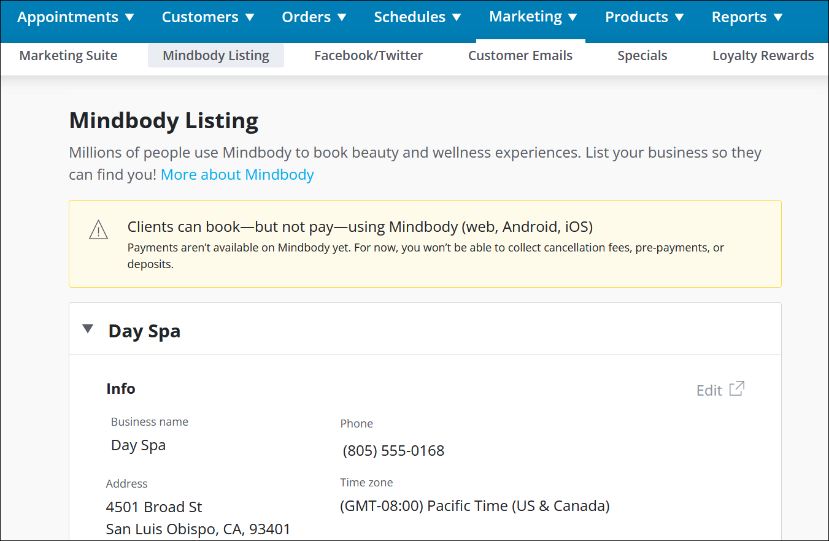Select the Mindbody Listing tab
829x541 pixels.
click(x=215, y=55)
